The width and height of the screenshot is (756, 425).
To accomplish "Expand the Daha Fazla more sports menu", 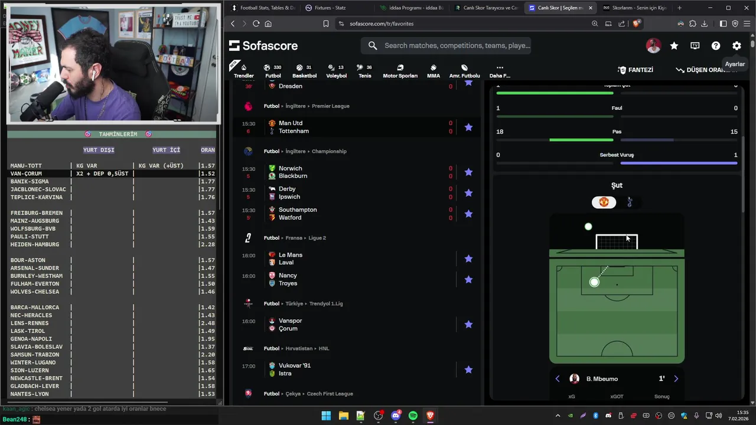I will (x=500, y=71).
